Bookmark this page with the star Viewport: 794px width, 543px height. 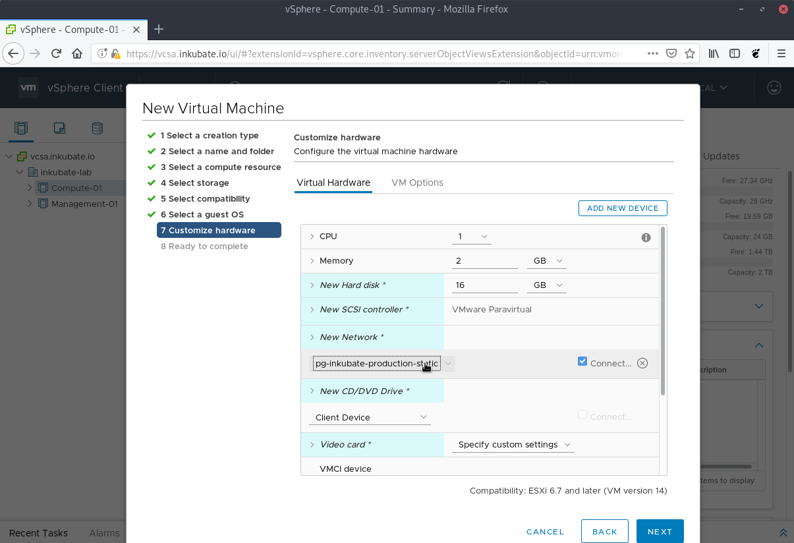coord(690,53)
